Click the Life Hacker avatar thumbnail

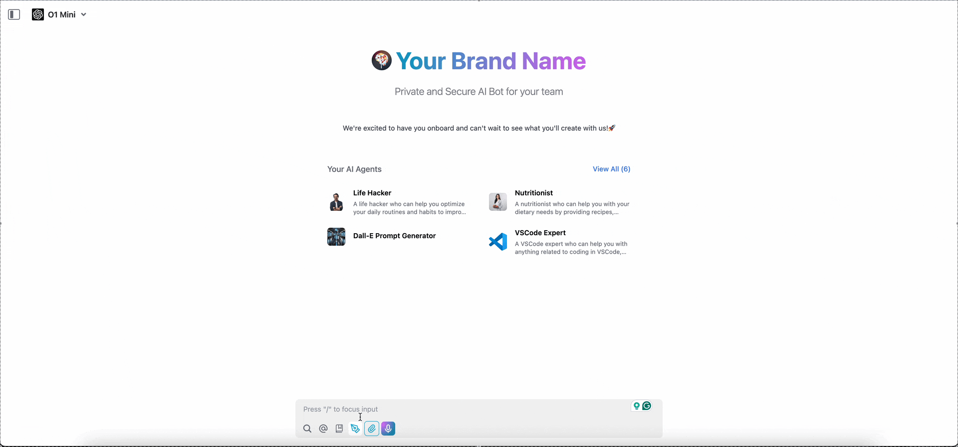[336, 202]
